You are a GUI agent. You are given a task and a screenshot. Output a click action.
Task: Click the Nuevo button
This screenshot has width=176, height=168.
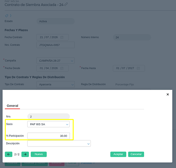[x=39, y=154]
